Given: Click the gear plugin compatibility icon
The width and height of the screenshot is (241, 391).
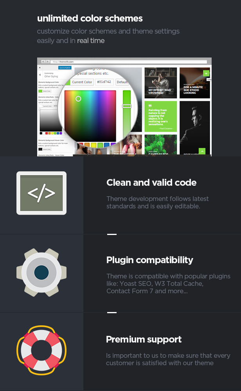Looking at the screenshot, I should point(41,272).
